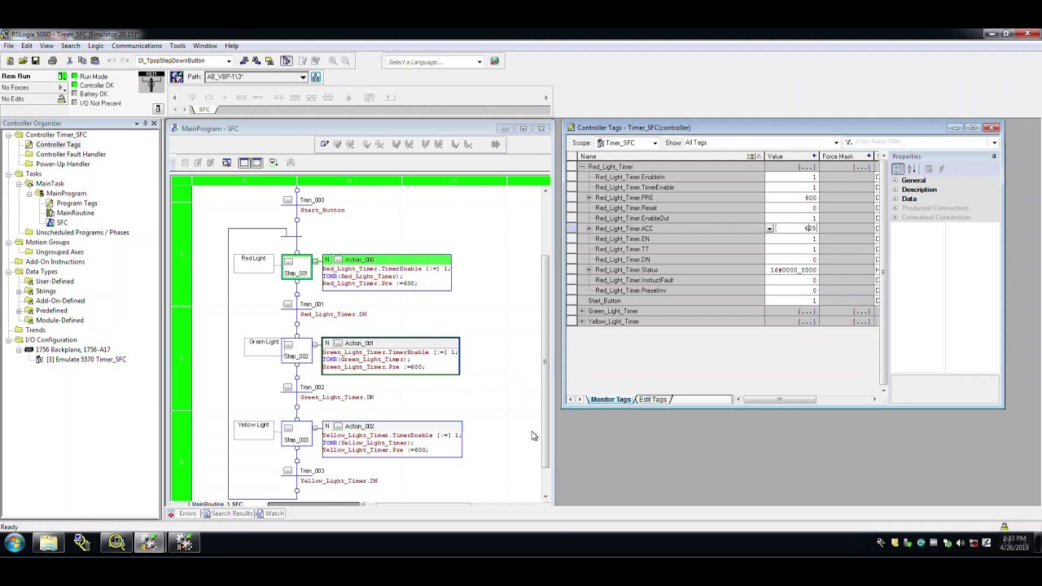Click the name filter funnel icon
This screenshot has width=1042, height=586.
click(x=848, y=142)
